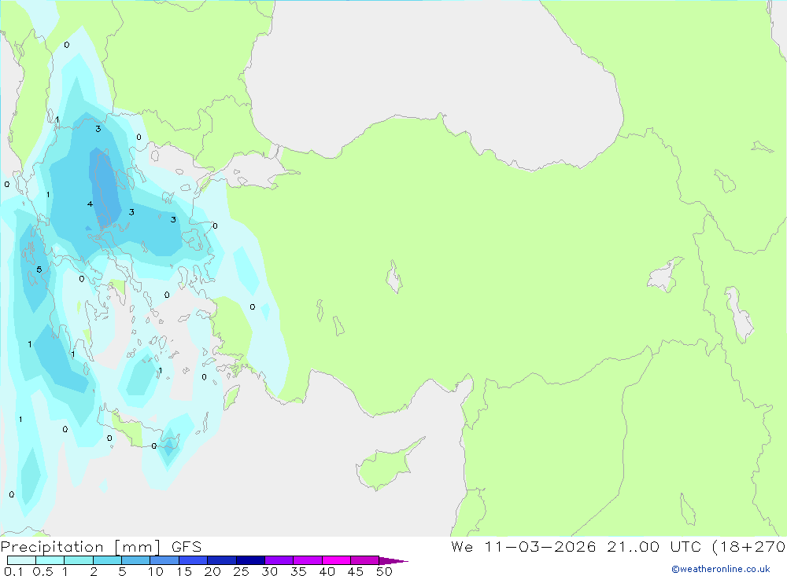Click the "30" legend scale label
The image size is (787, 576).
click(x=269, y=571)
